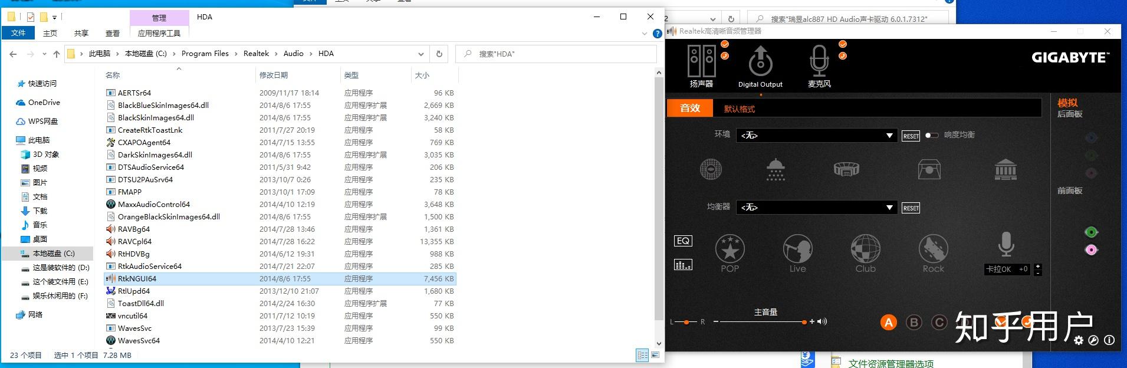Select the Digital Output device icon
This screenshot has width=1127, height=368.
(x=760, y=61)
